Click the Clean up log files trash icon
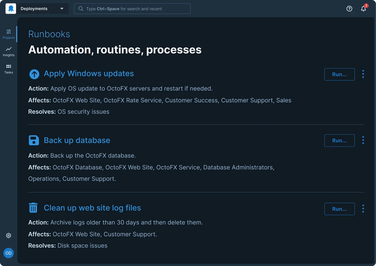The image size is (376, 266). [33, 208]
